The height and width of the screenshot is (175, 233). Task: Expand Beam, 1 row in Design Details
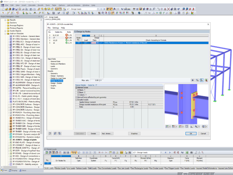[x=78, y=90]
